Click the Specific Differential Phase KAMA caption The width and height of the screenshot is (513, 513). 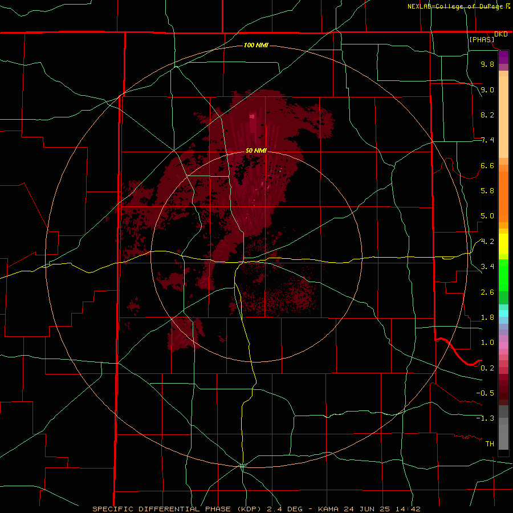256,509
